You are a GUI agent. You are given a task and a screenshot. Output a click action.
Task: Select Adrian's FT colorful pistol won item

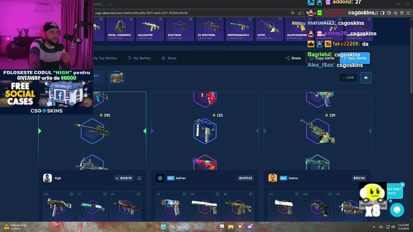[171, 206]
